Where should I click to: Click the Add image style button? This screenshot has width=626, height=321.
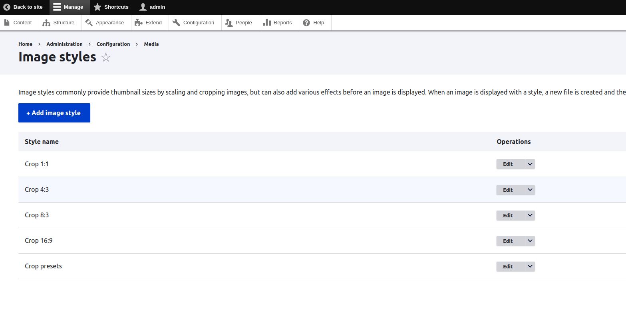coord(54,113)
